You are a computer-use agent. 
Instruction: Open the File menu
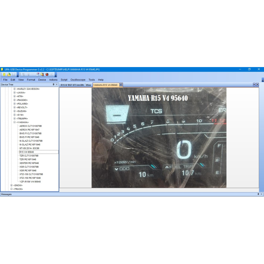(x=5, y=80)
